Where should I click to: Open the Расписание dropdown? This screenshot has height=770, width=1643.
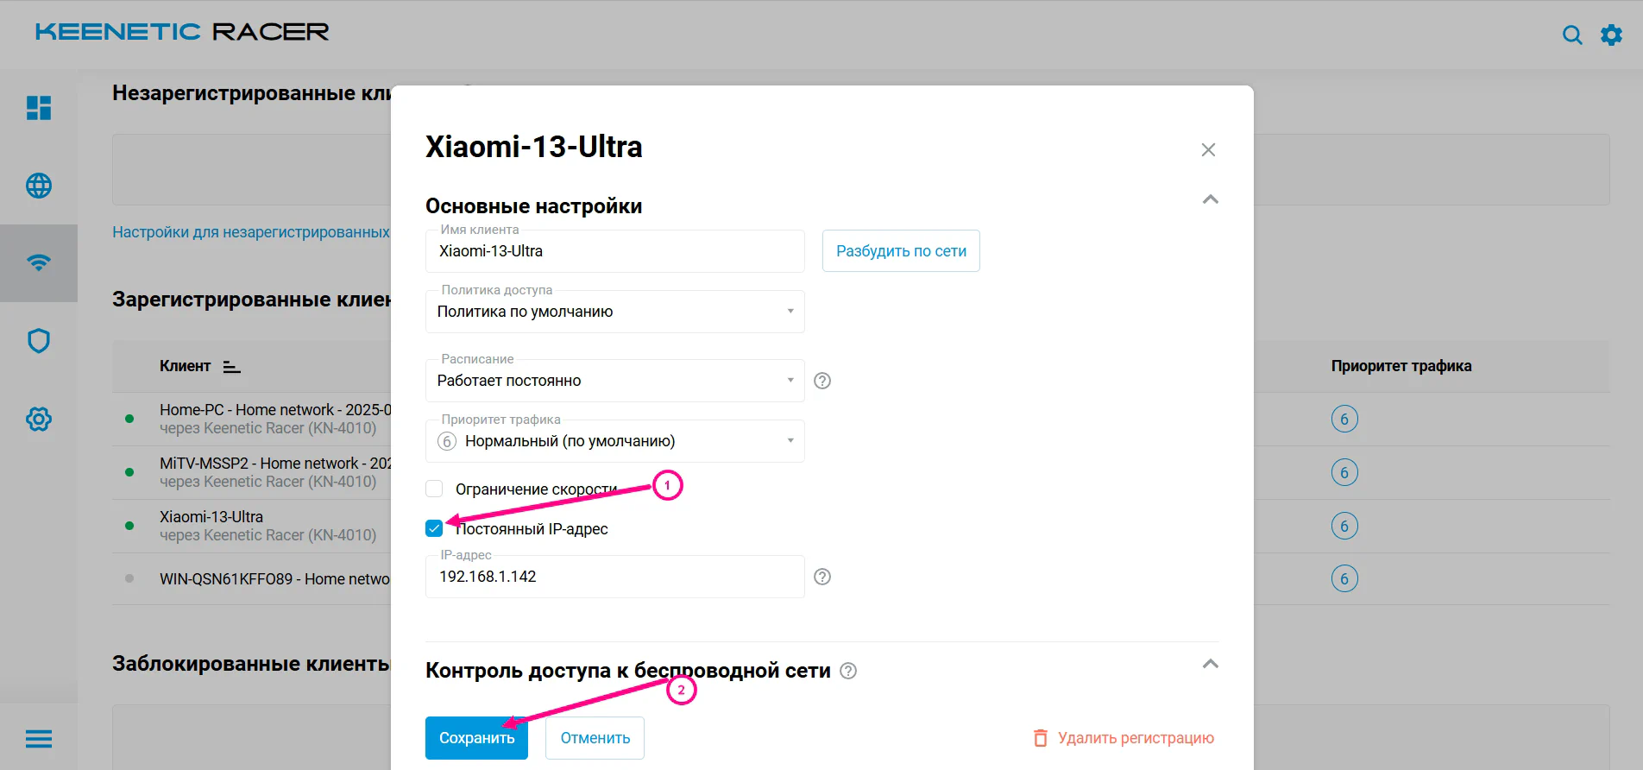(x=615, y=381)
